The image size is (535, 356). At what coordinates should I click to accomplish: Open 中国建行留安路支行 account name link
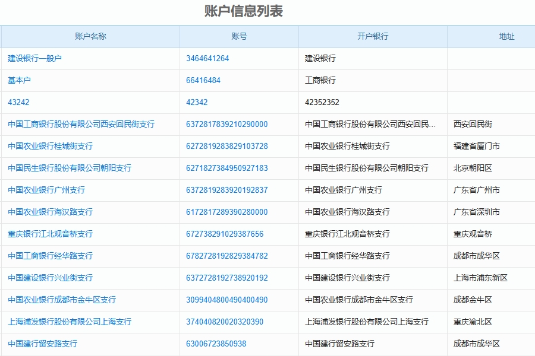coord(43,344)
